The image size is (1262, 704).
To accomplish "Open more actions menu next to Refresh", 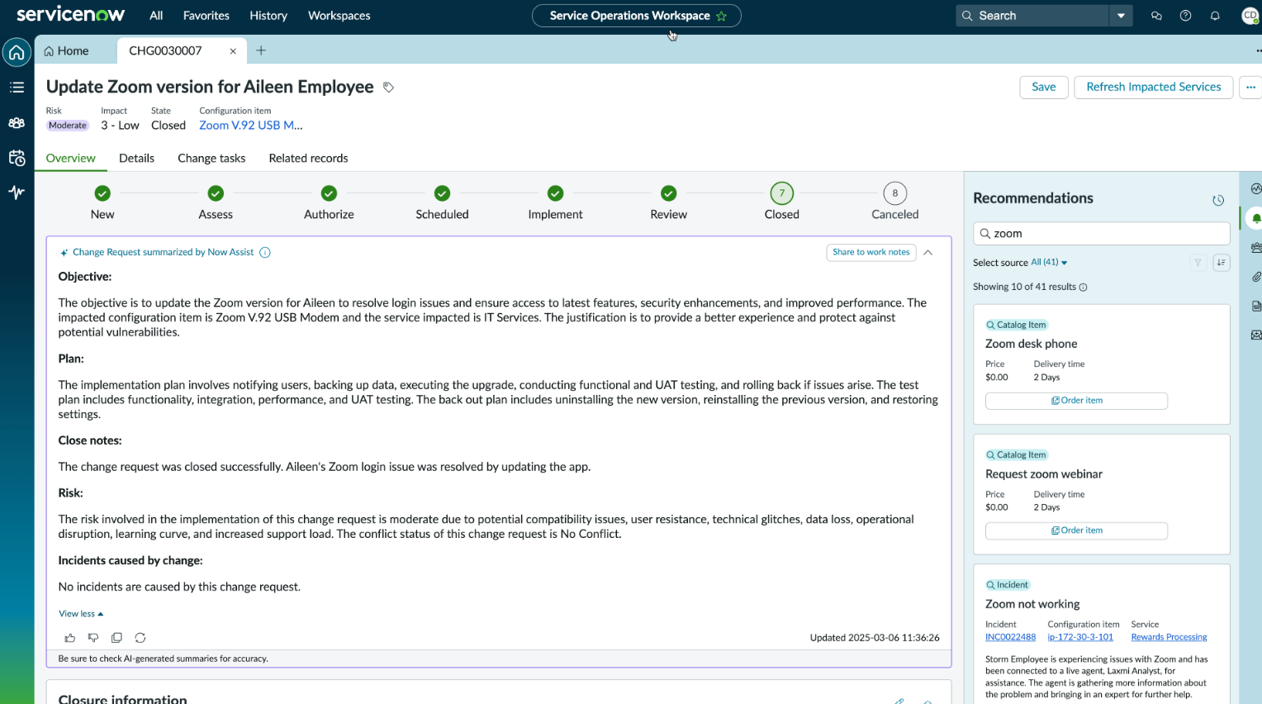I will coord(1250,88).
